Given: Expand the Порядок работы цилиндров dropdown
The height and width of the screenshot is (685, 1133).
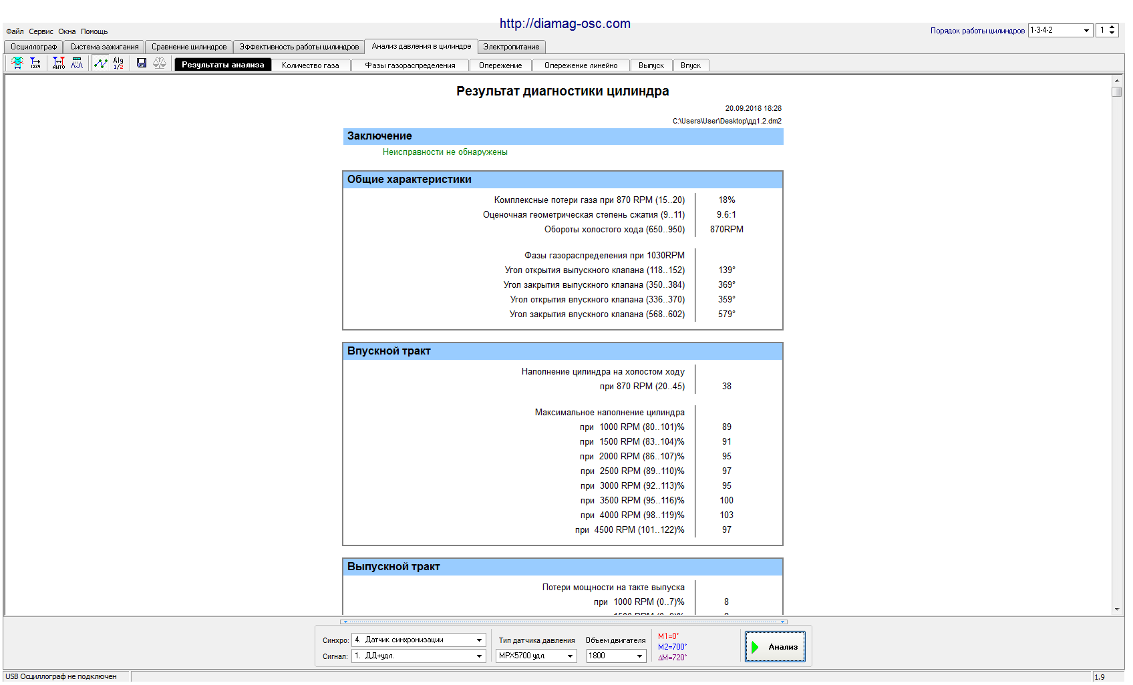Looking at the screenshot, I should (x=1086, y=31).
